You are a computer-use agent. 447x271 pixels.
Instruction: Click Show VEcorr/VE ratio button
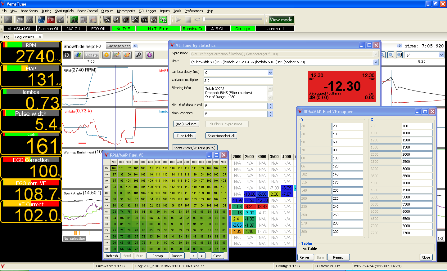click(195, 148)
